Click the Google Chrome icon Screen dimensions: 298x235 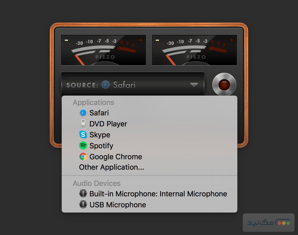tap(83, 157)
